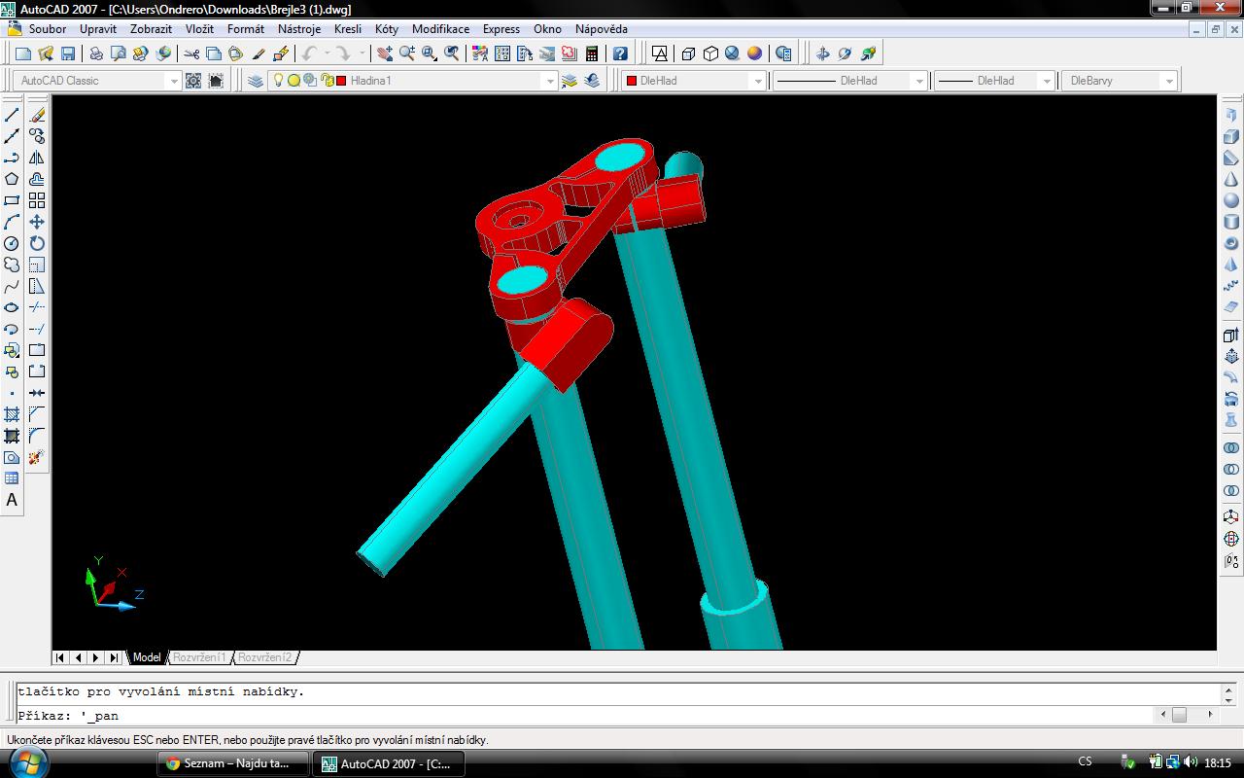Select the Move modify tool

coord(37,222)
